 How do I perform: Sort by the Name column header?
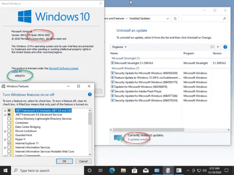114,54
